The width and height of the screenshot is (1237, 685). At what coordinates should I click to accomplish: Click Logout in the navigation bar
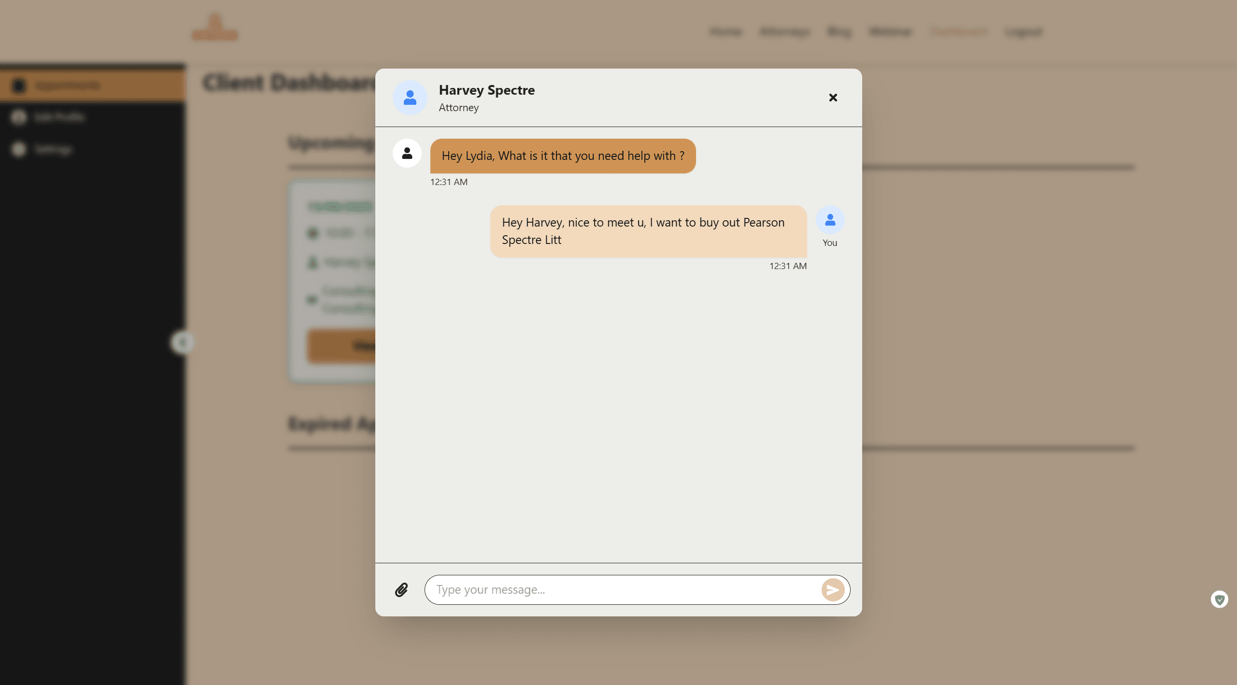[x=1023, y=31]
